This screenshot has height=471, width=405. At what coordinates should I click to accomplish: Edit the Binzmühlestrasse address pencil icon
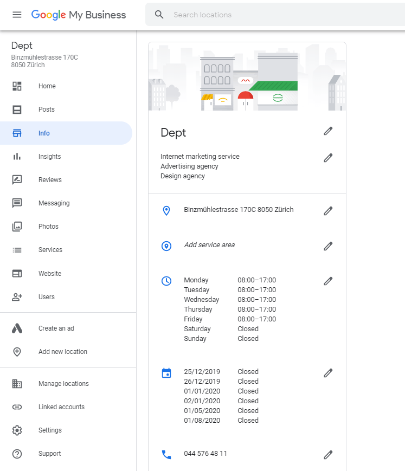click(328, 211)
